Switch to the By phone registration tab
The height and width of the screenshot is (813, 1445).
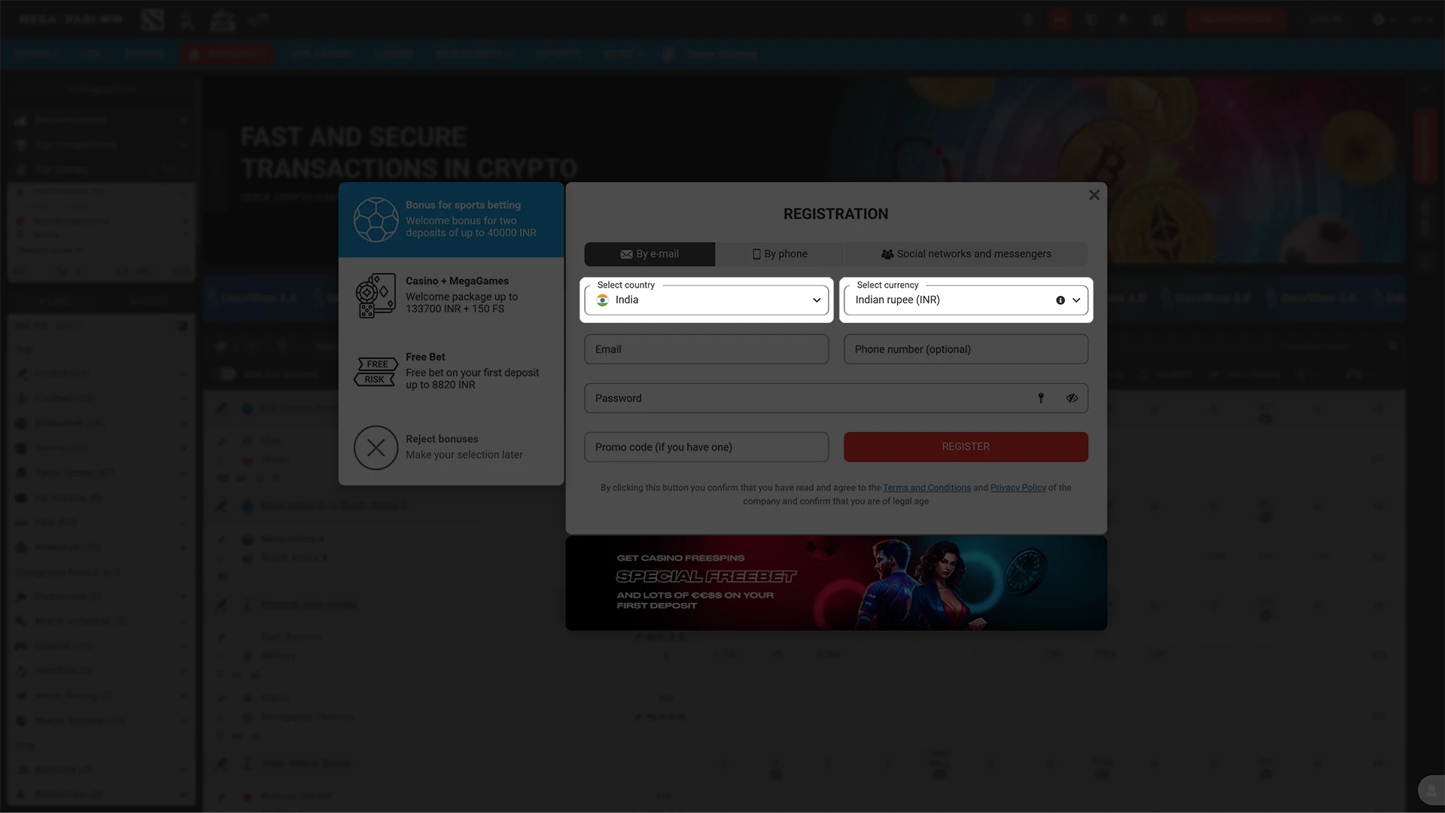(779, 254)
